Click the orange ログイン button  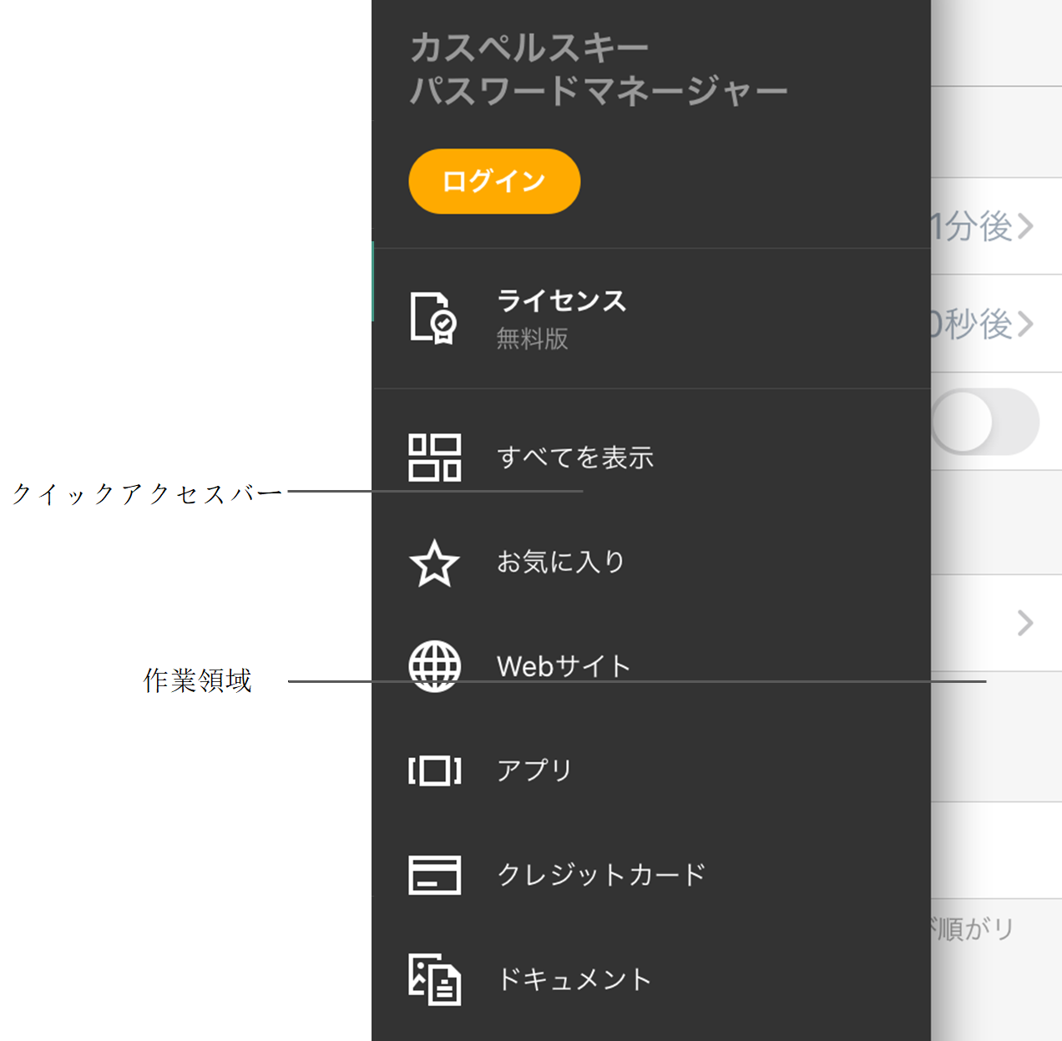(x=494, y=181)
